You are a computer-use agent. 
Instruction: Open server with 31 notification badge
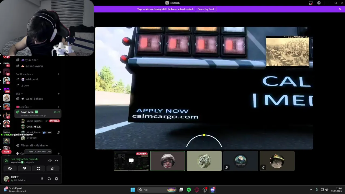(x=6, y=107)
